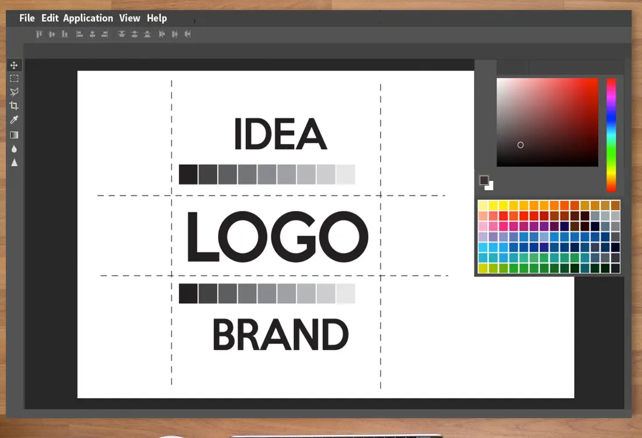Pick the pale pink swatch starting the pink row

[x=483, y=226]
